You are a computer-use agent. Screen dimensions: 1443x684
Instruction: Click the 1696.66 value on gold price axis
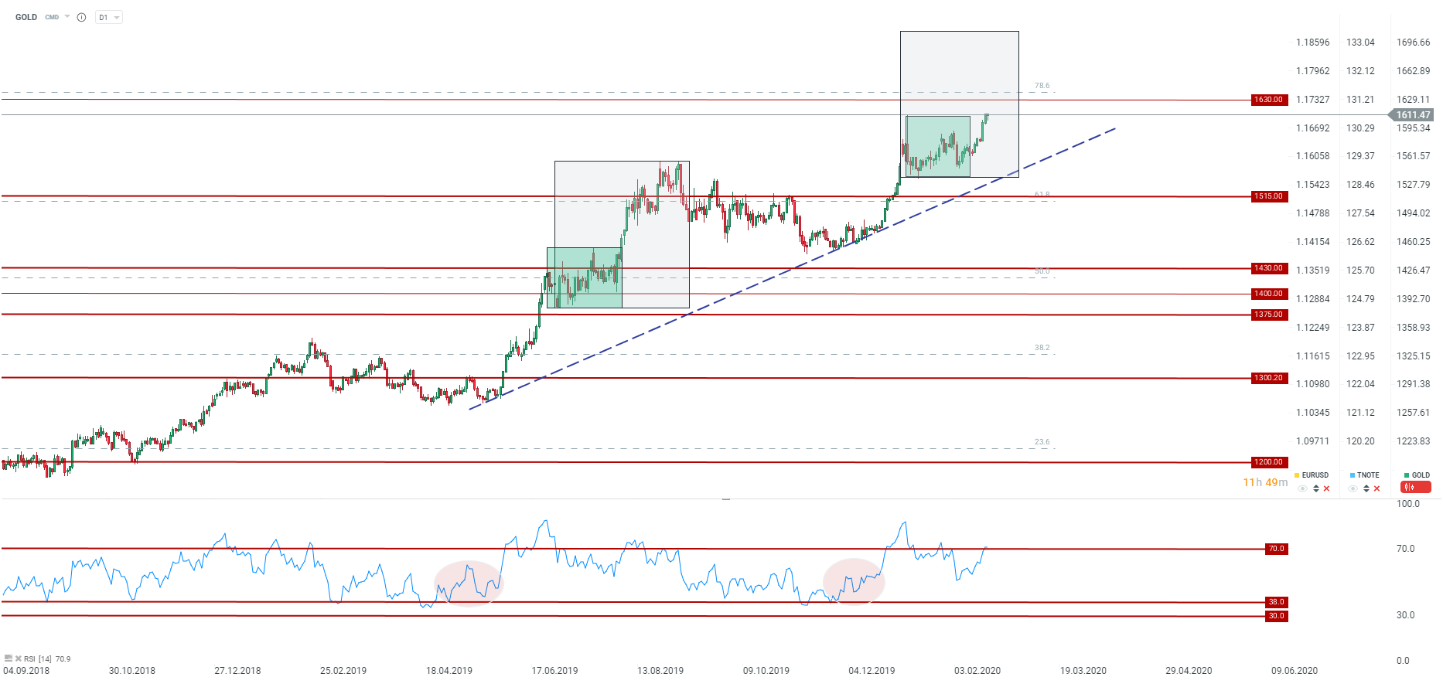point(1414,43)
